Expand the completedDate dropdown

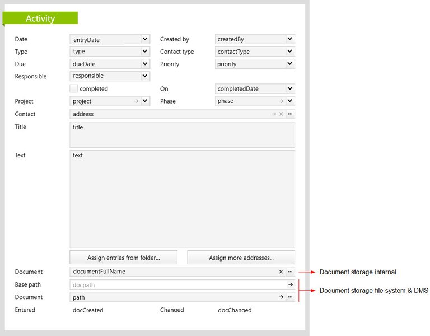pyautogui.click(x=290, y=88)
